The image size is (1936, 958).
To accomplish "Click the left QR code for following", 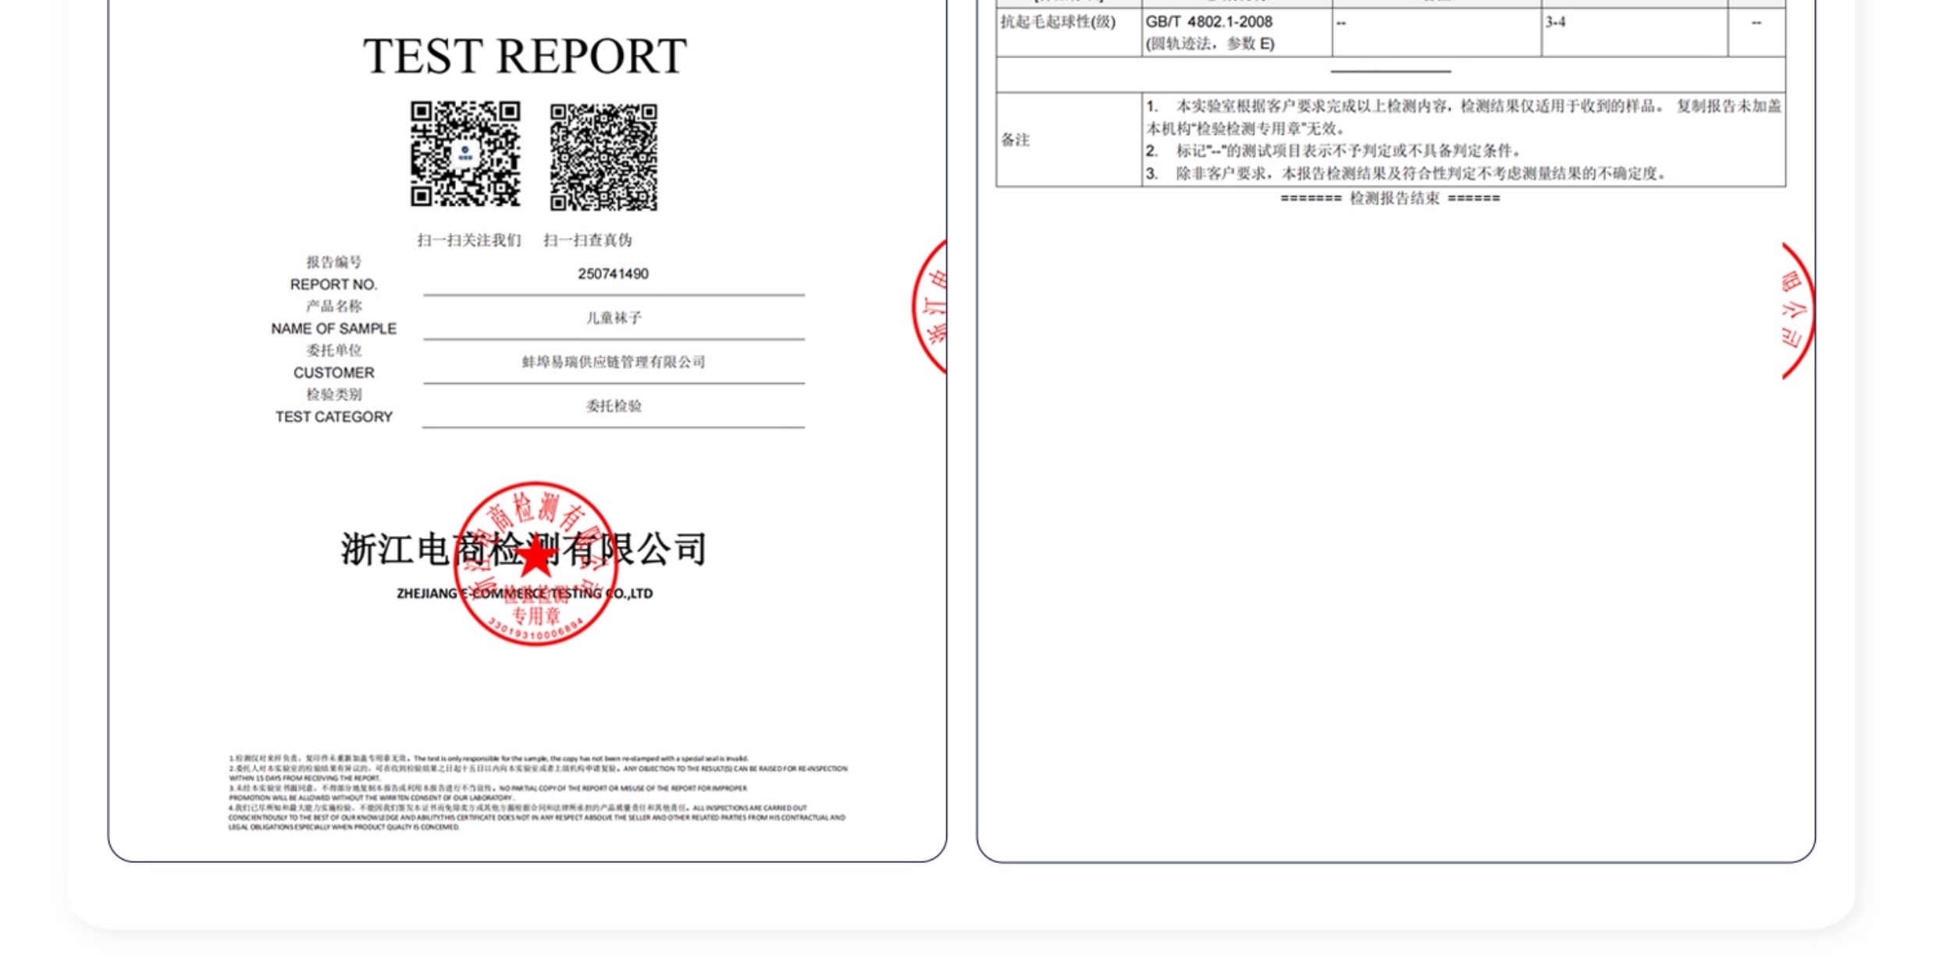I will 465,154.
